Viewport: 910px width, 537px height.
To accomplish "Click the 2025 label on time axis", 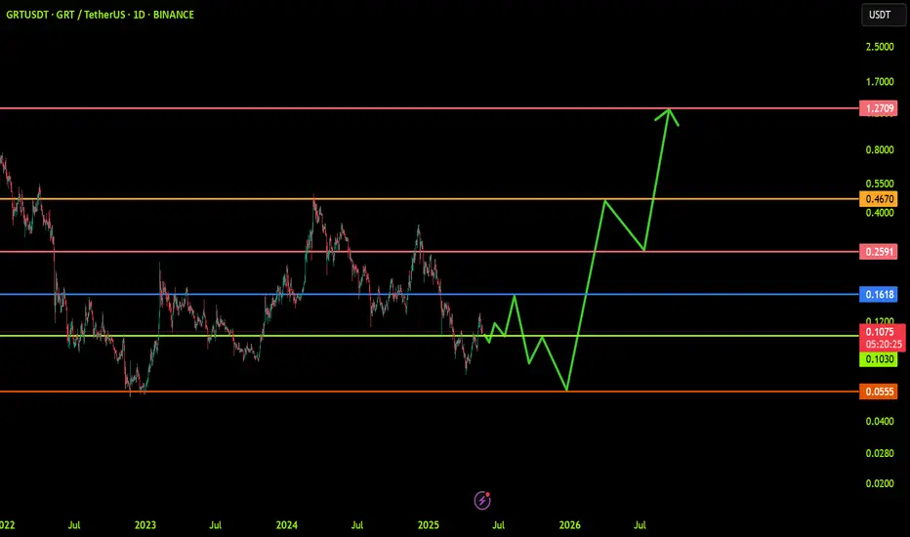I will [429, 525].
